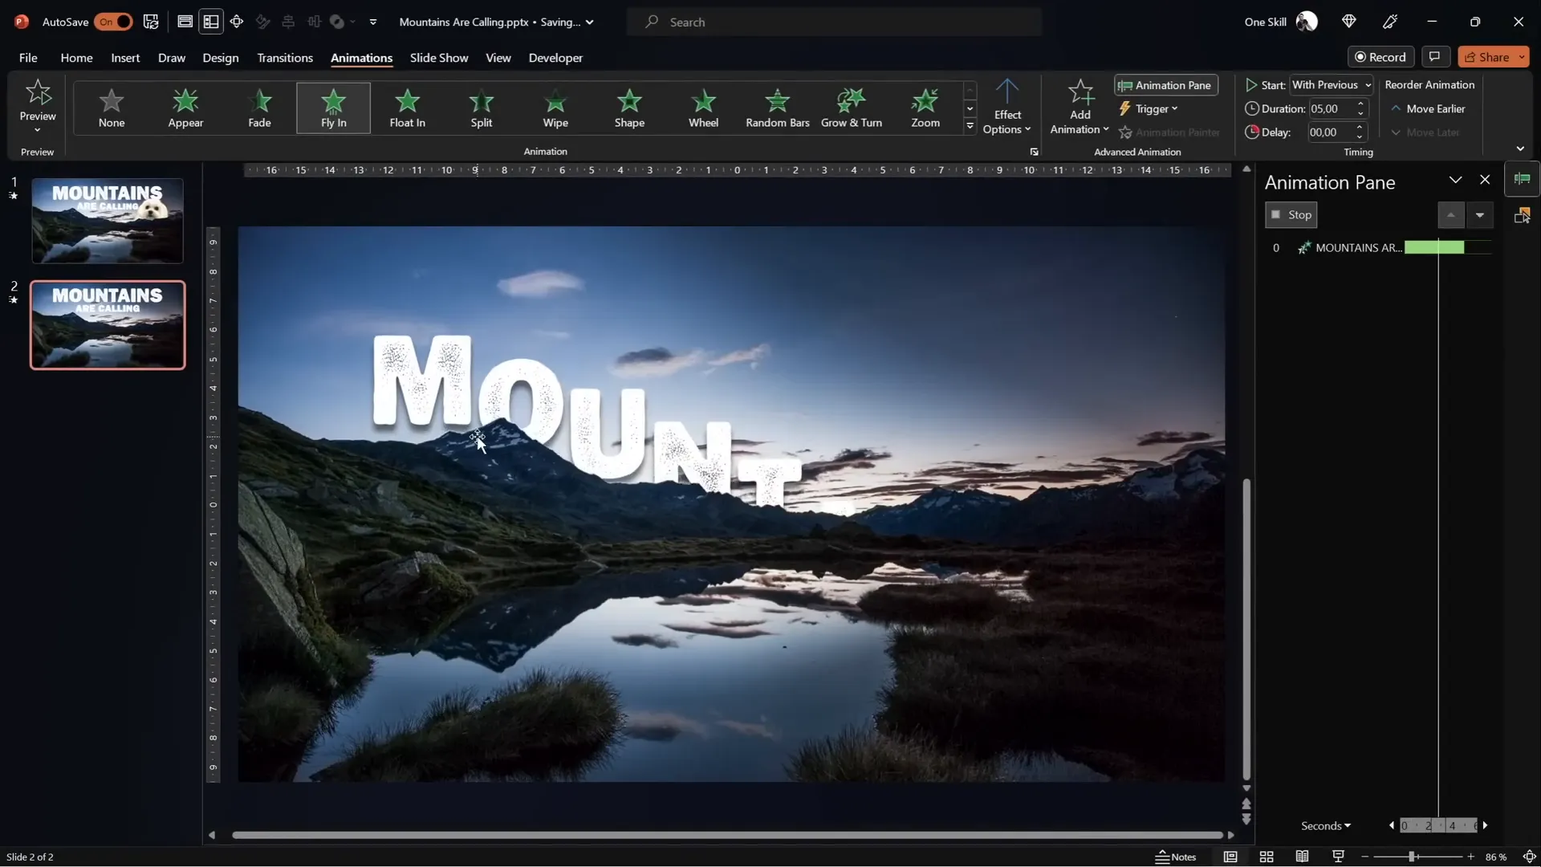Switch to the Slide Show tab
1541x867 pixels.
tap(439, 58)
